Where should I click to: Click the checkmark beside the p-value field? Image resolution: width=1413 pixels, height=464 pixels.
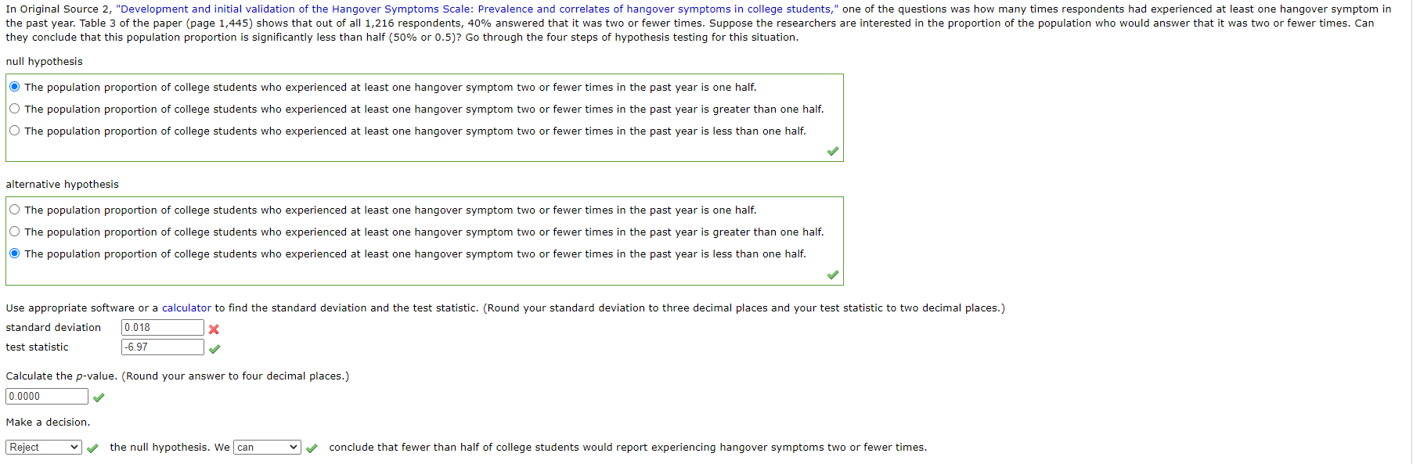click(x=99, y=397)
